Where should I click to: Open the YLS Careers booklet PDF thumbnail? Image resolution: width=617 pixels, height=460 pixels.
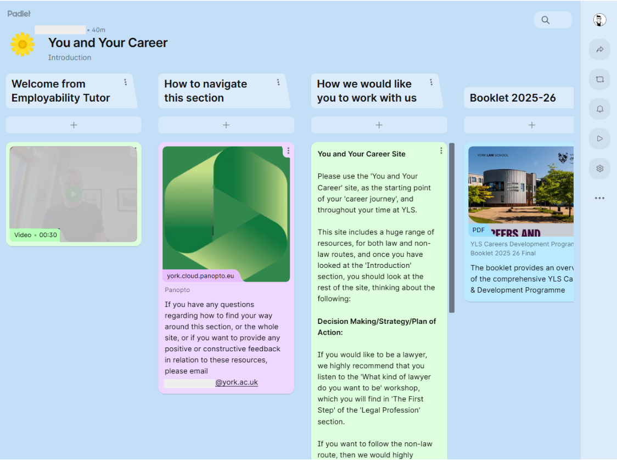520,191
